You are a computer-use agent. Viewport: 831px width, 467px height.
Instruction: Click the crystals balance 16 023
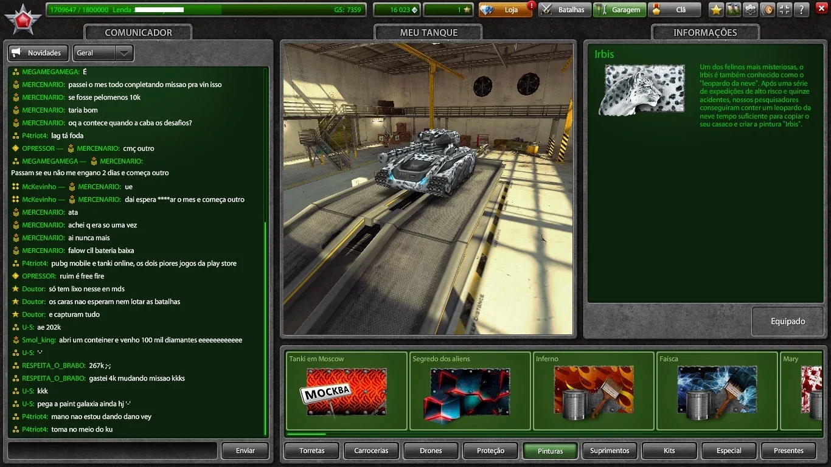pos(397,10)
